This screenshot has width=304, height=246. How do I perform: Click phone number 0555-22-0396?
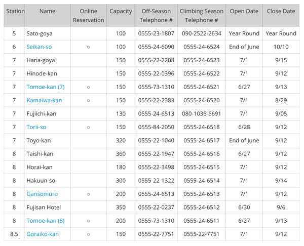pos(156,73)
